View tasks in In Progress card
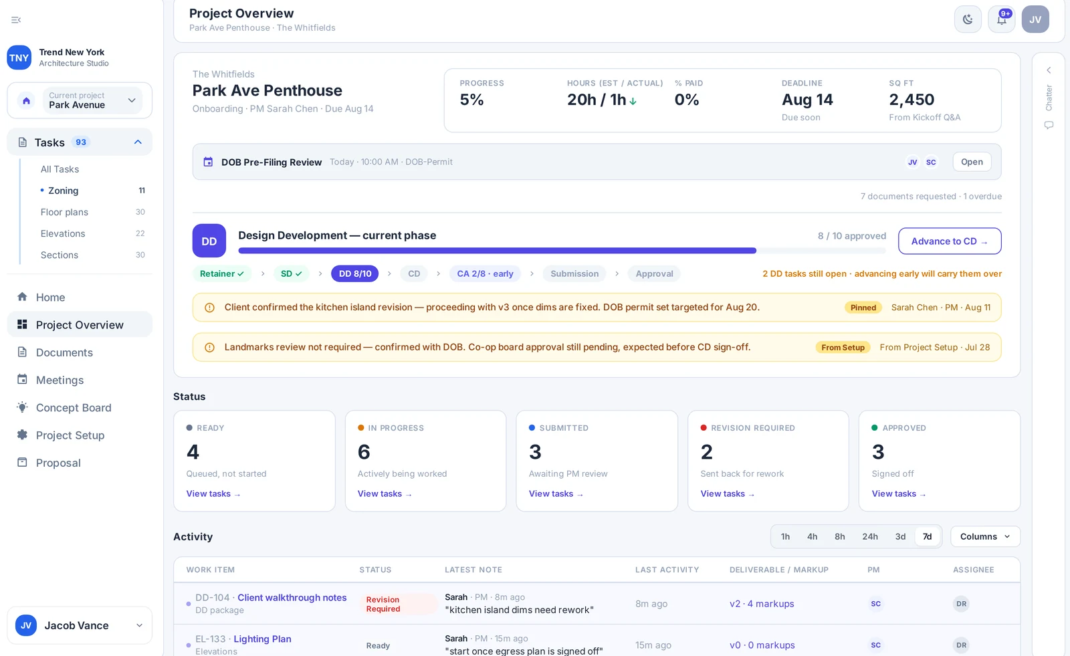1070x656 pixels. (385, 494)
